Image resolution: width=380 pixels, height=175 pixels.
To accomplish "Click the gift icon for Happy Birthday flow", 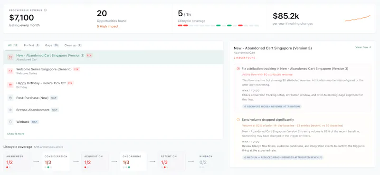I will pos(10,85).
